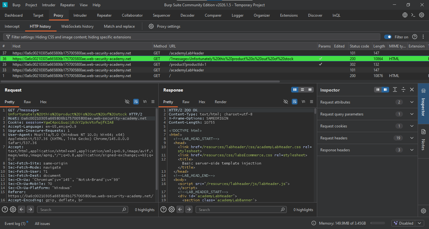Image resolution: width=429 pixels, height=229 pixels.
Task: Click Inspector bottom settings gear
Action: (x=423, y=211)
